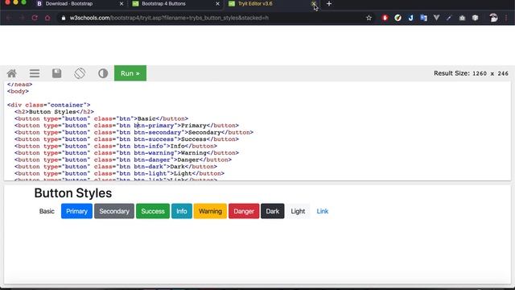The height and width of the screenshot is (290, 515).
Task: Open the blue J extension icon
Action: (410, 18)
